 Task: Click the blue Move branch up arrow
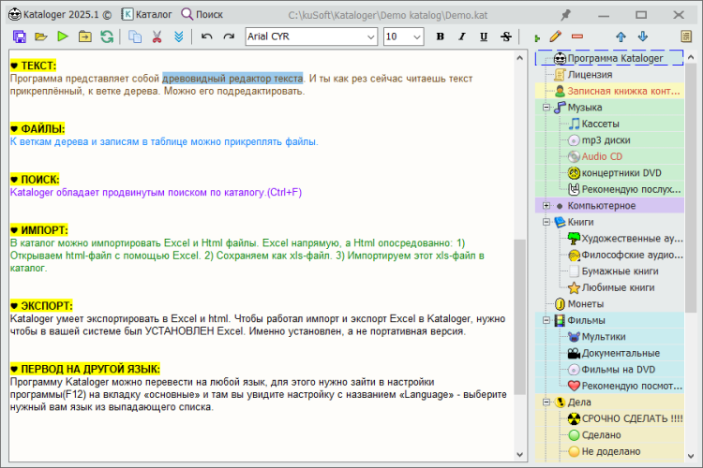pos(621,37)
